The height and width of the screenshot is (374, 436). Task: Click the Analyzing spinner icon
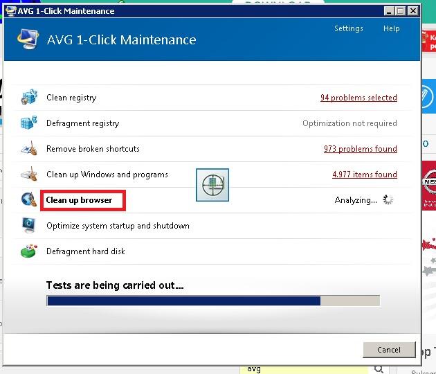388,199
